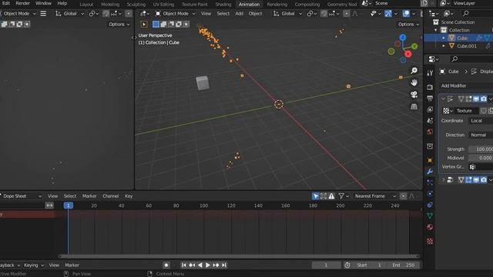Click the Vertex Group field

[481, 167]
